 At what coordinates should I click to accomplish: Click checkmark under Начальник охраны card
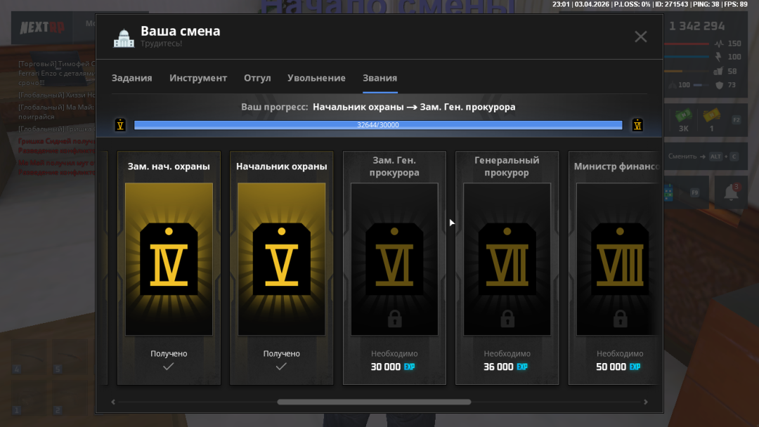pyautogui.click(x=281, y=367)
